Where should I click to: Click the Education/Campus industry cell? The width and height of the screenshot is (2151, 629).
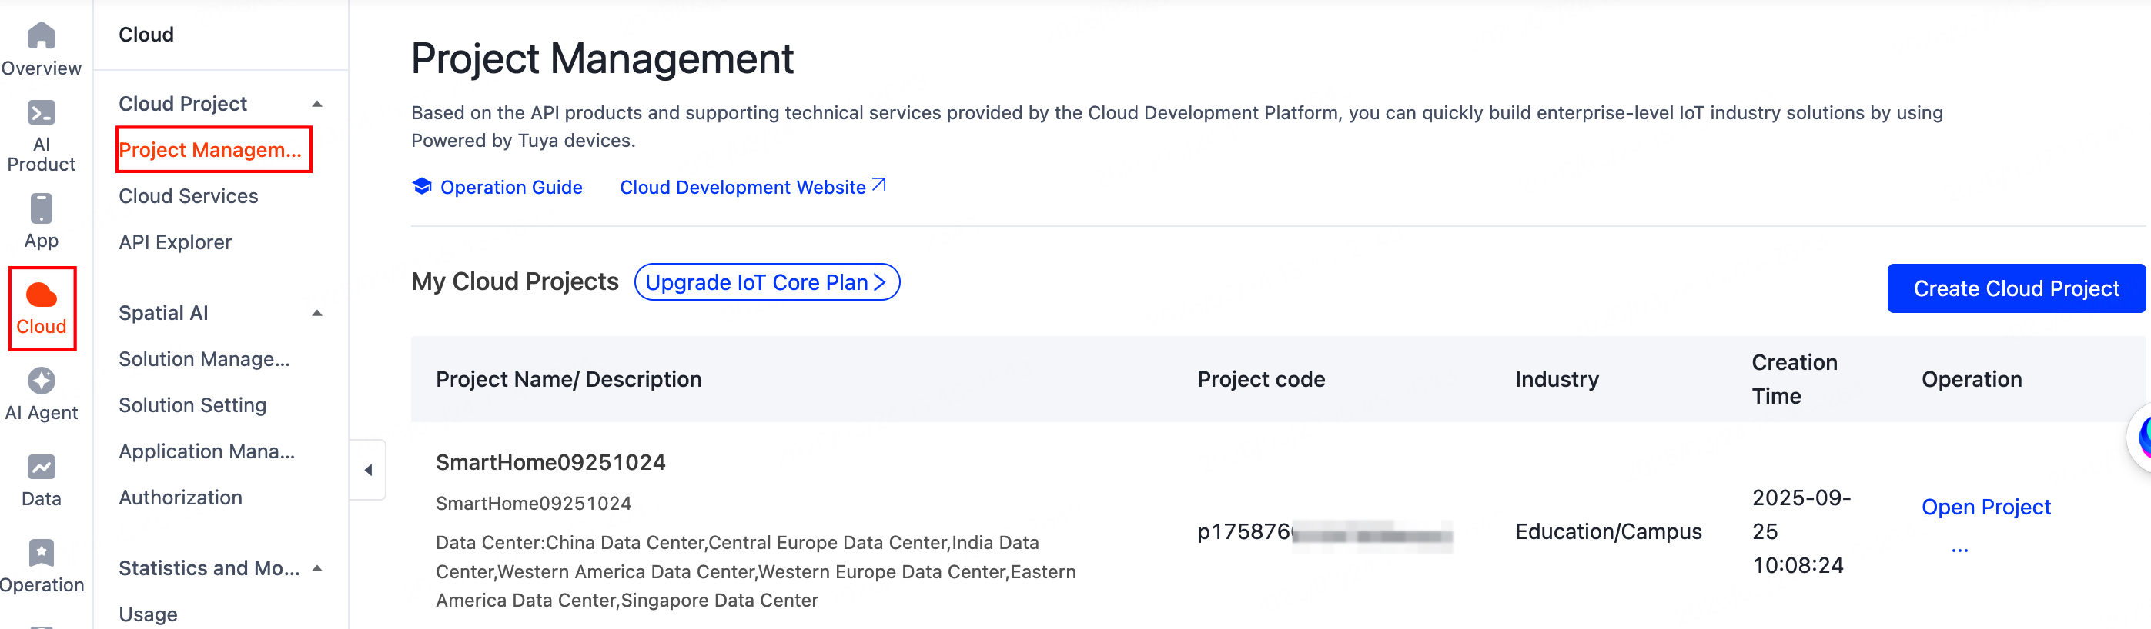1608,531
